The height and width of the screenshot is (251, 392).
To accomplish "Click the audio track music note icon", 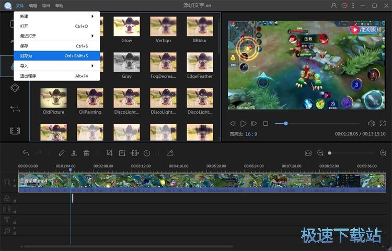I will (7, 231).
